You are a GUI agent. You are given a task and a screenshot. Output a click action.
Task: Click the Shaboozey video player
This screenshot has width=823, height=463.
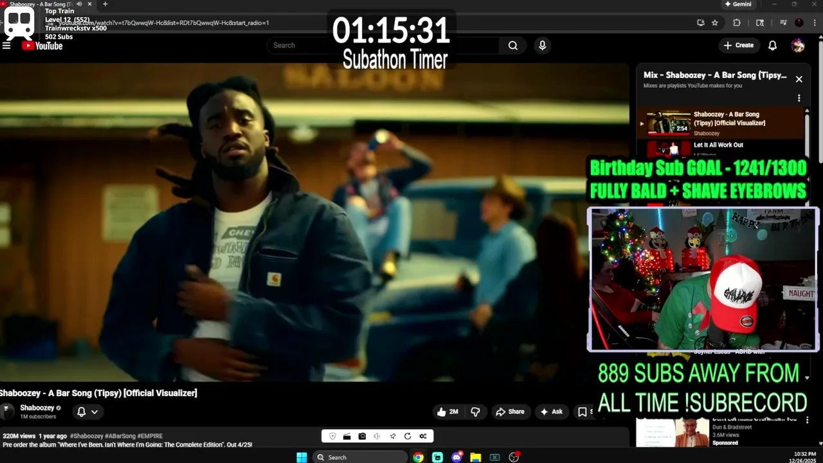(314, 222)
